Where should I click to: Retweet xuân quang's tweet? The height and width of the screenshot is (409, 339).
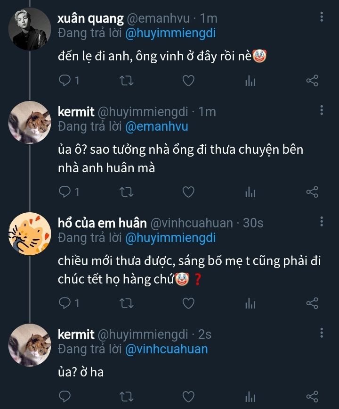coord(127,81)
